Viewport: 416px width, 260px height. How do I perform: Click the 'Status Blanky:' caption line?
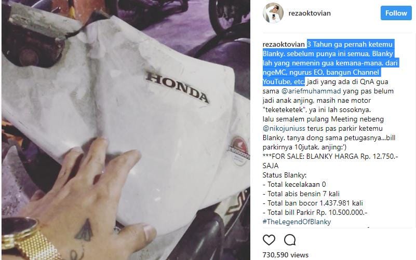click(x=285, y=175)
